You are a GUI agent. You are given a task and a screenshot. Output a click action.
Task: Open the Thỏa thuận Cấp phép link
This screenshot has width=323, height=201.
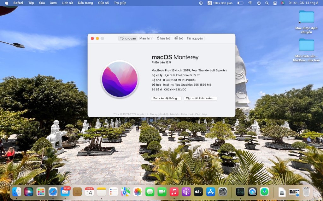click(x=194, y=114)
